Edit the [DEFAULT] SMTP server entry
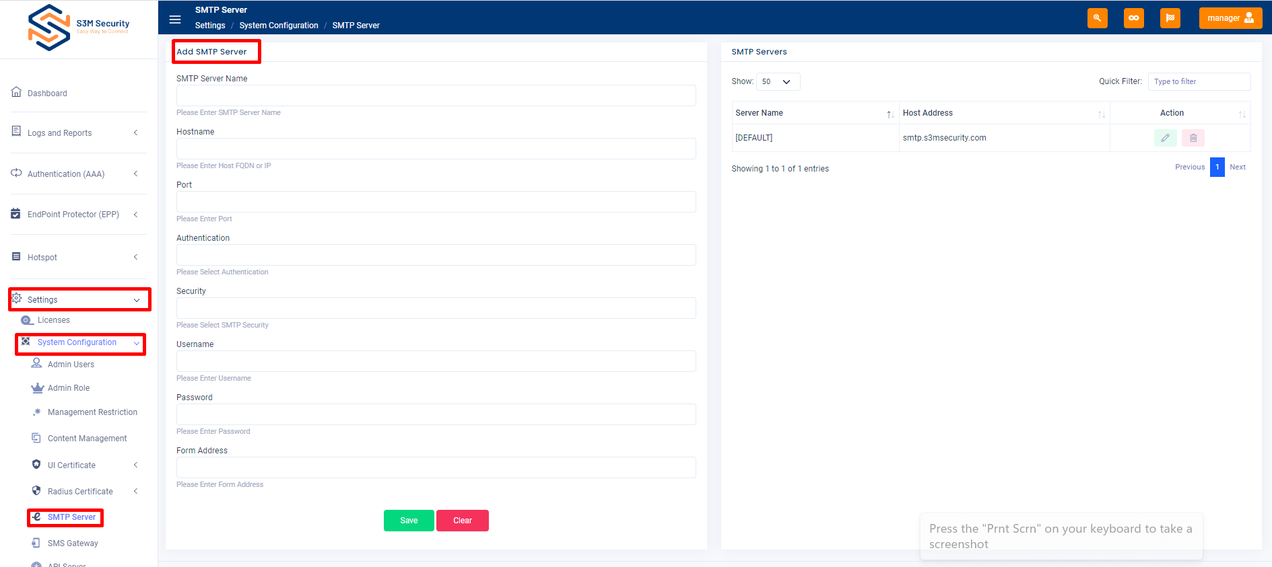Image resolution: width=1272 pixels, height=567 pixels. click(1165, 138)
